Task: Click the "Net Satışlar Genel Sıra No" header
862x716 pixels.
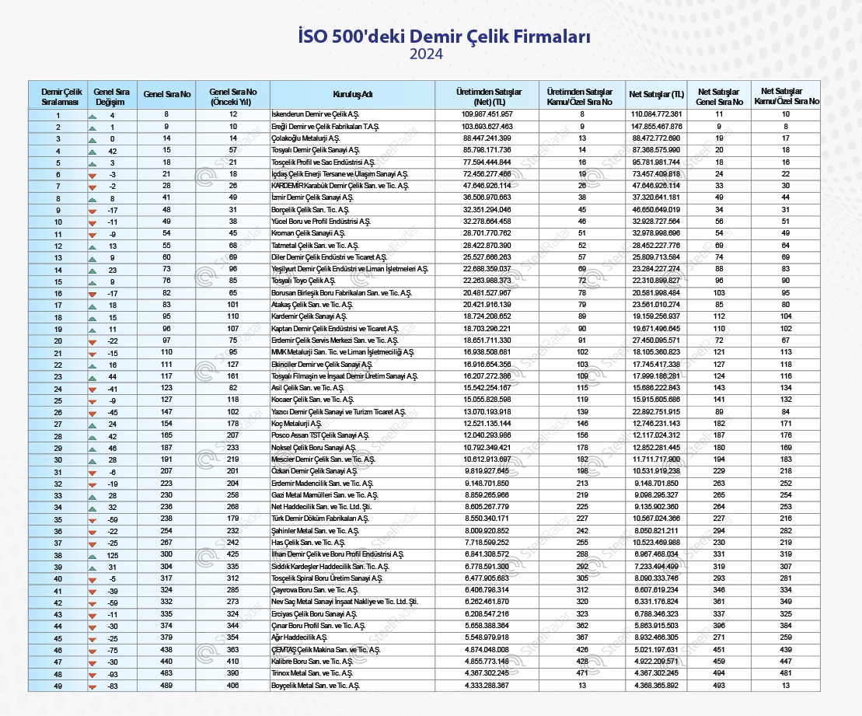Action: tap(719, 96)
